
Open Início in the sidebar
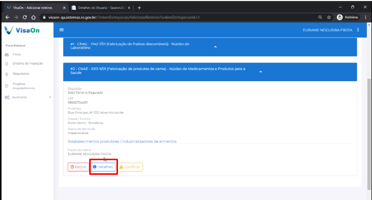17,54
